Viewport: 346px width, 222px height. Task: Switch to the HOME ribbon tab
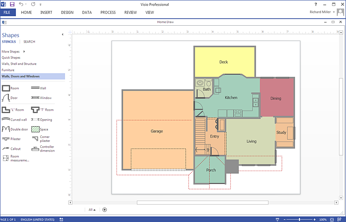[26, 12]
